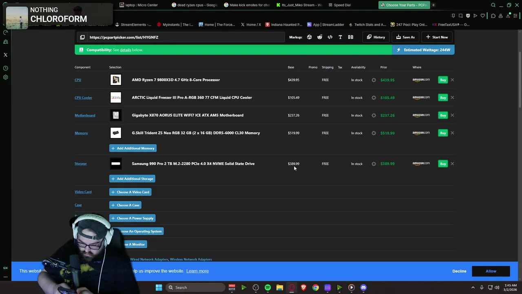The width and height of the screenshot is (522, 294).
Task: Open the browser tab search icon
Action: 493,5
